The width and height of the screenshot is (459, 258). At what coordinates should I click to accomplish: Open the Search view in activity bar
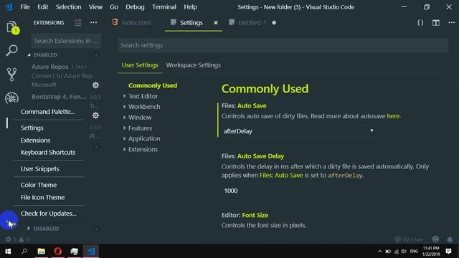click(11, 50)
